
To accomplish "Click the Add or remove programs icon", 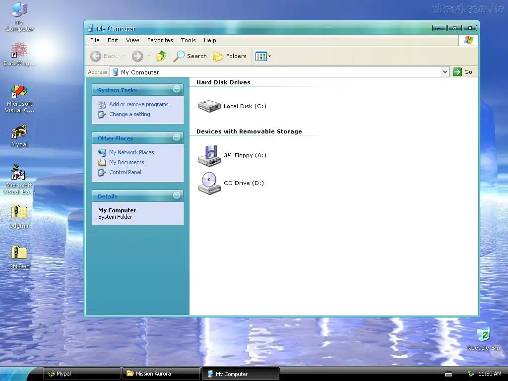I will coord(102,105).
